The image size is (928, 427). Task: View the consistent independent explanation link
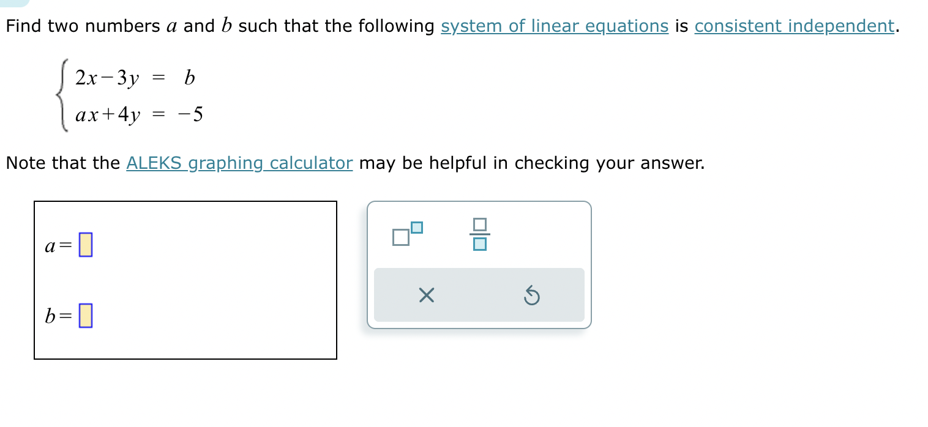(x=794, y=26)
